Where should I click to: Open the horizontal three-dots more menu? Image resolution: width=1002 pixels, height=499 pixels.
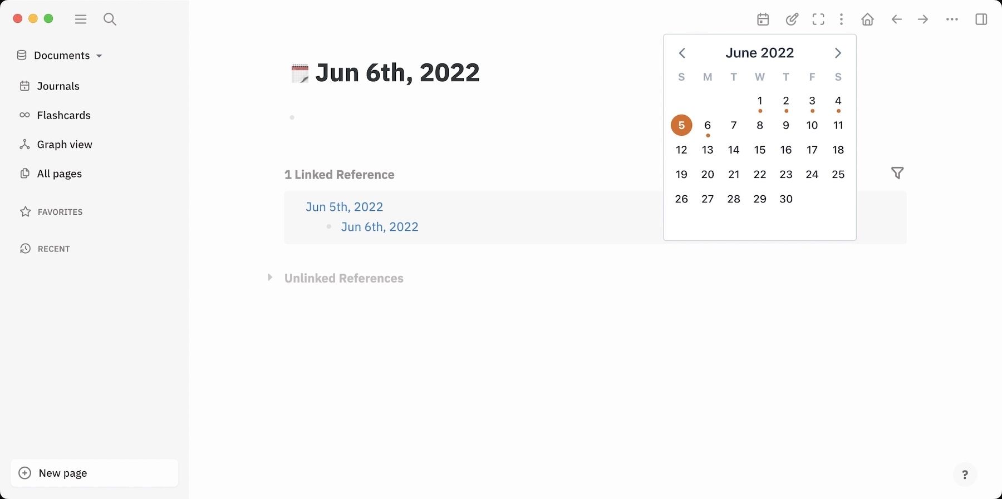click(952, 19)
